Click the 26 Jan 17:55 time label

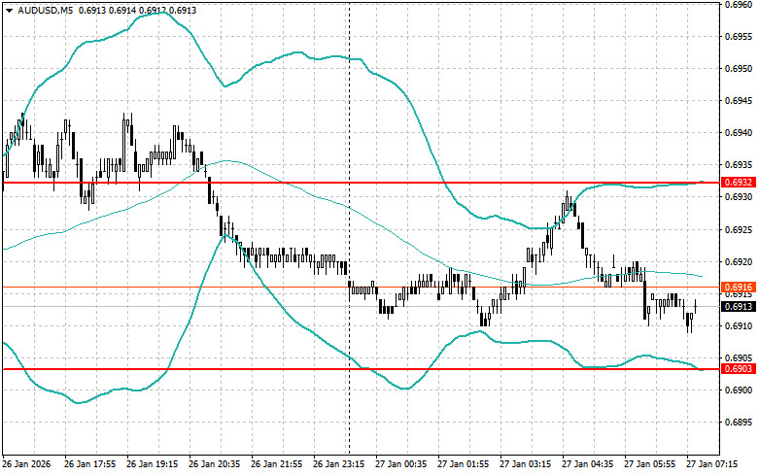[90, 464]
